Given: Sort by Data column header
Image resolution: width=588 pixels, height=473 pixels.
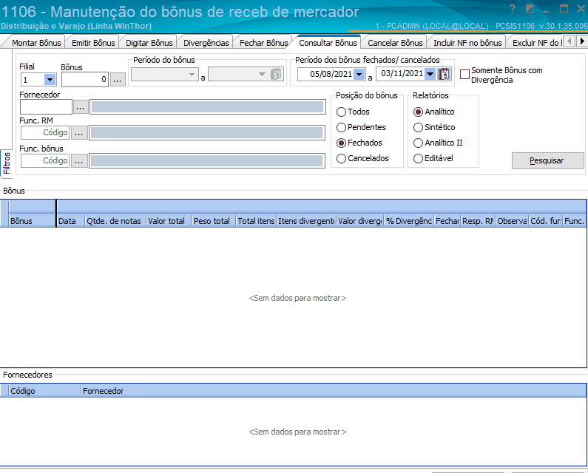Looking at the screenshot, I should 71,221.
